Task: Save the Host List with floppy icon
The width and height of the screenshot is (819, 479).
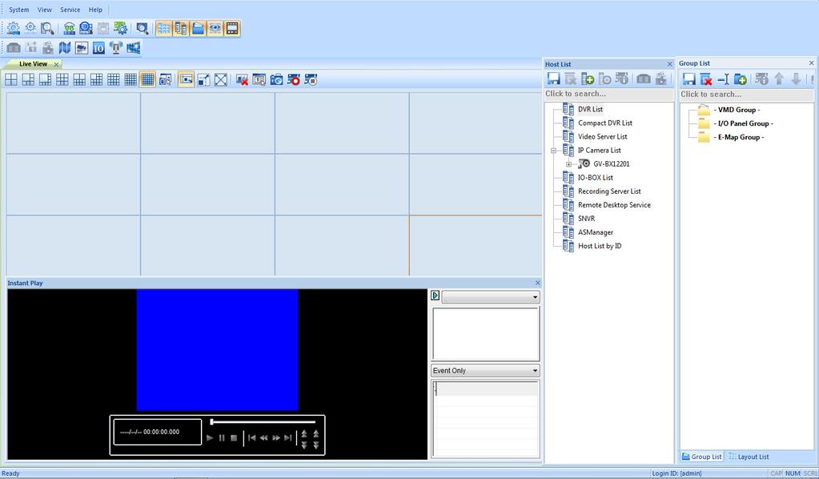Action: pos(554,78)
